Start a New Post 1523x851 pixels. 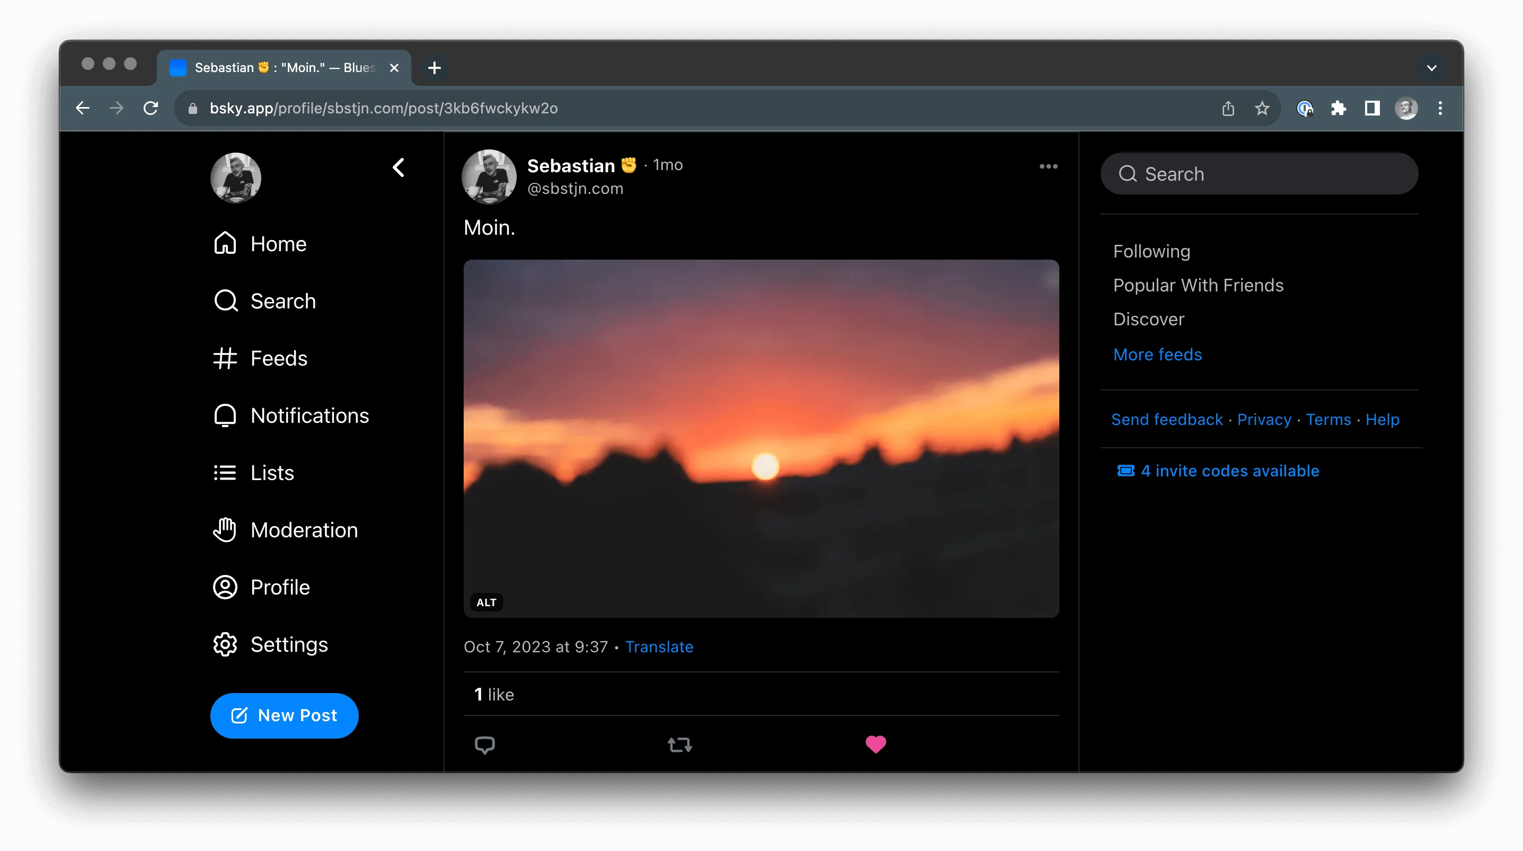tap(285, 715)
